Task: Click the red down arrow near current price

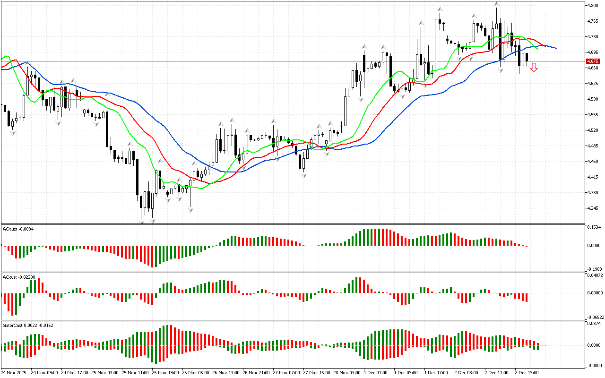Action: pyautogui.click(x=534, y=68)
